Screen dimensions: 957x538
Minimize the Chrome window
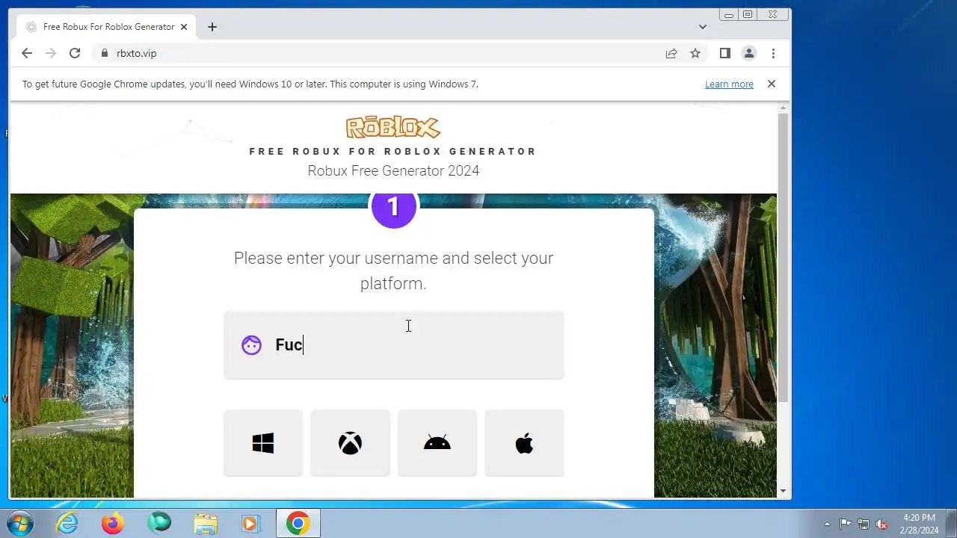[729, 15]
